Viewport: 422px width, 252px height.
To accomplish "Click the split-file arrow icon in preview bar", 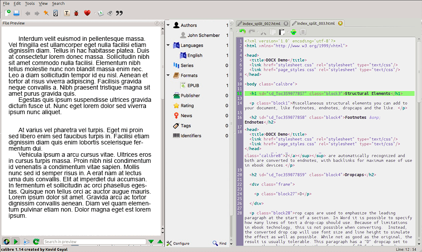I will pyautogui.click(x=26, y=241).
